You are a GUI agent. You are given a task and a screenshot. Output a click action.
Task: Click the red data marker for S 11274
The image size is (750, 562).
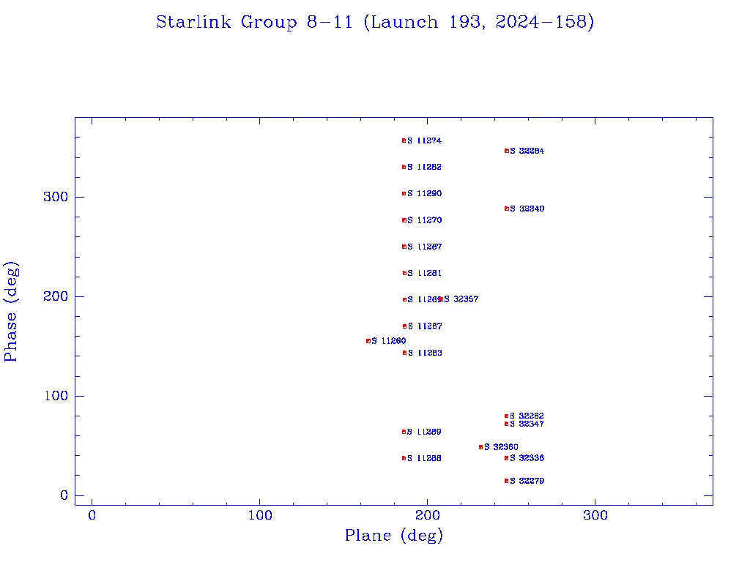click(x=404, y=140)
